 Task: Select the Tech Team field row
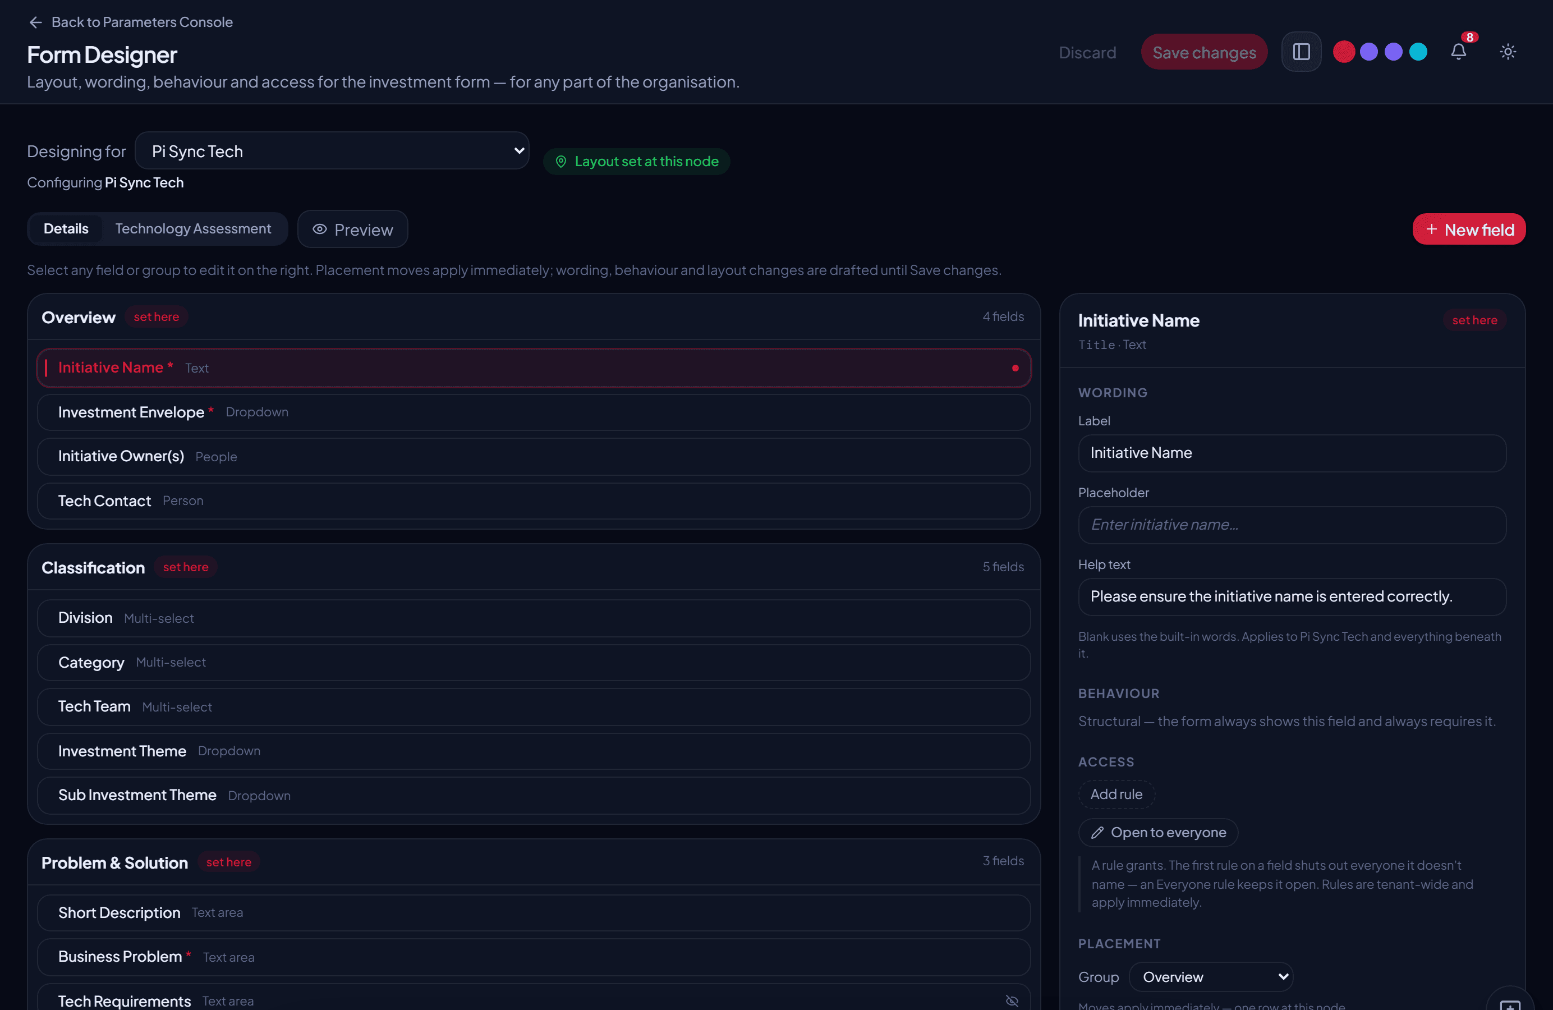click(x=534, y=706)
